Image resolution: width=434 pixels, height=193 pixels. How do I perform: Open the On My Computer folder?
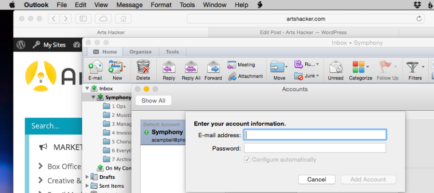(114, 168)
